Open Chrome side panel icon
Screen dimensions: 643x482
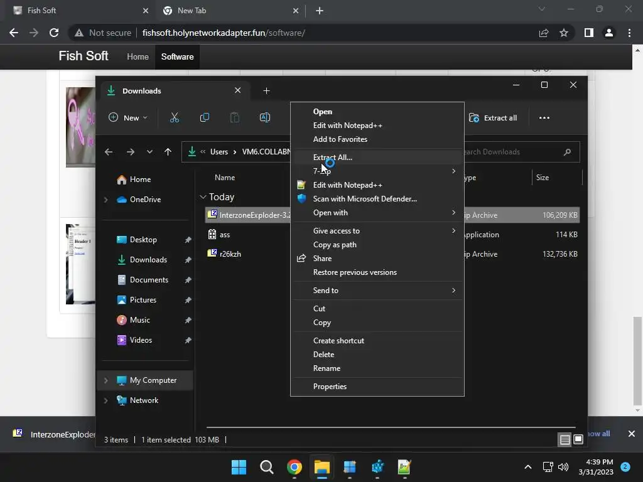click(x=589, y=33)
